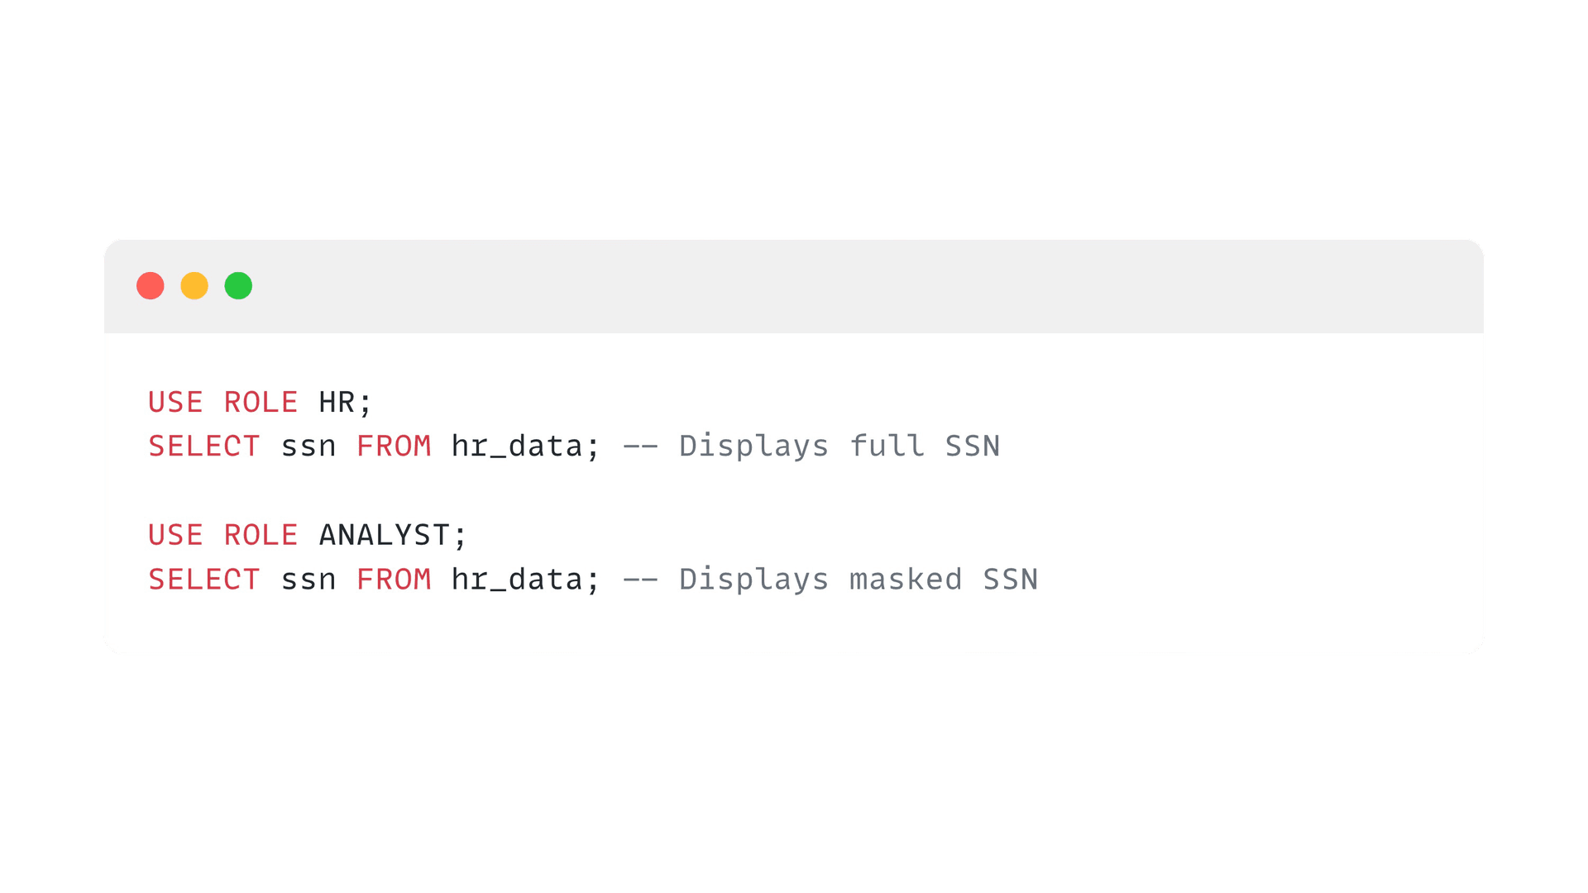Click SELECT in the full SSN query
1588x893 pixels.
pos(204,446)
